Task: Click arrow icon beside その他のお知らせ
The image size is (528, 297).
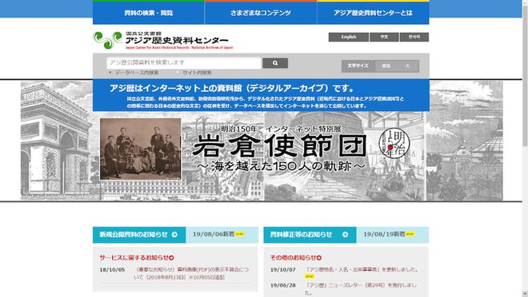Action: coord(319,258)
